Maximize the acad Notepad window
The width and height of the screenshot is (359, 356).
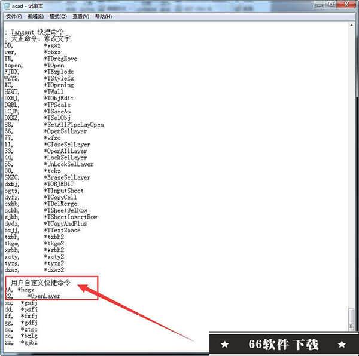[x=331, y=5]
